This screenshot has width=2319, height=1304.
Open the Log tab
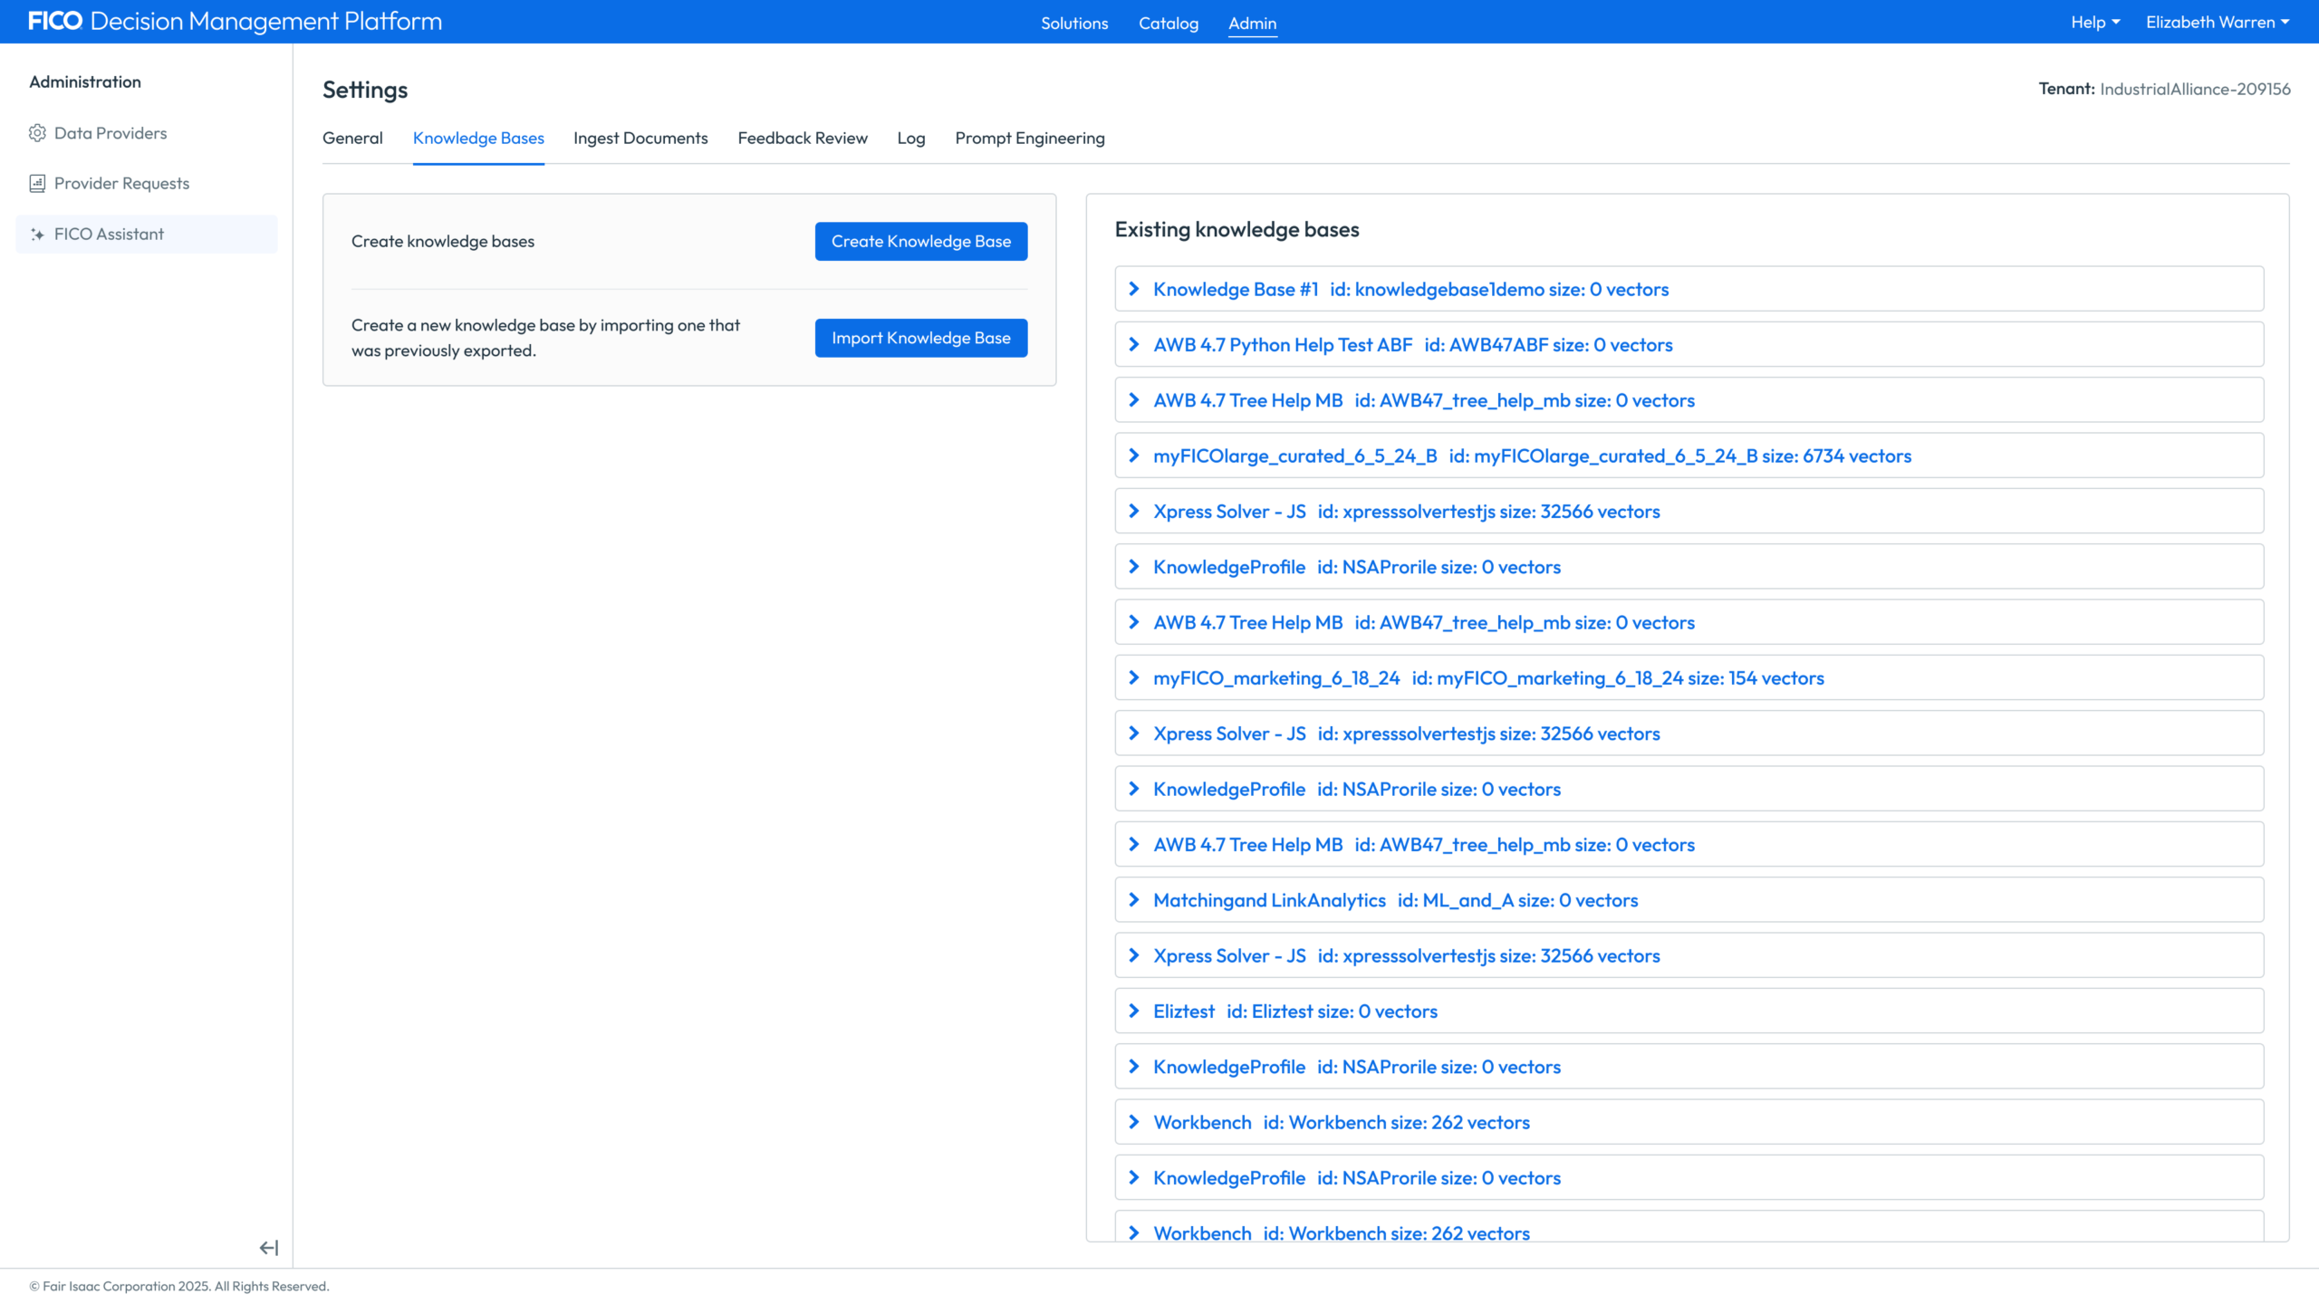(x=910, y=138)
